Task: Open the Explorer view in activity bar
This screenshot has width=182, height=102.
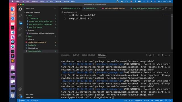Action: [20, 9]
